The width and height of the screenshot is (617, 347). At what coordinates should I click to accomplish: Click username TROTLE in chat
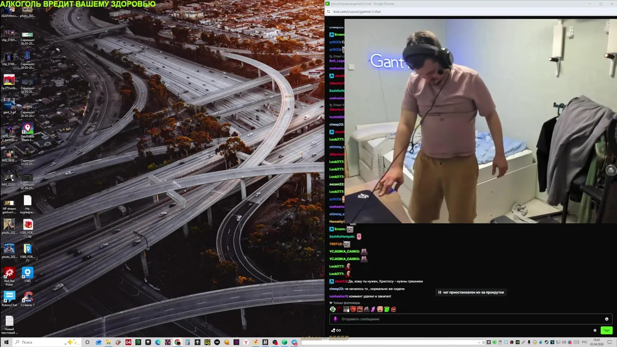tap(335, 244)
